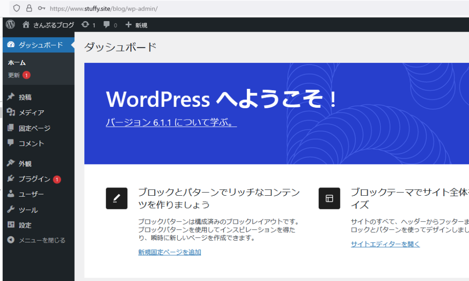Image resolution: width=469 pixels, height=281 pixels.
Task: Open the コメント sidebar item
Action: tap(31, 143)
